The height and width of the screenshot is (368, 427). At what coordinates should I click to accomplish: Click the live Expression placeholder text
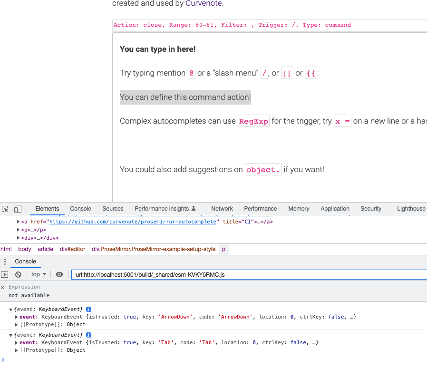24,287
